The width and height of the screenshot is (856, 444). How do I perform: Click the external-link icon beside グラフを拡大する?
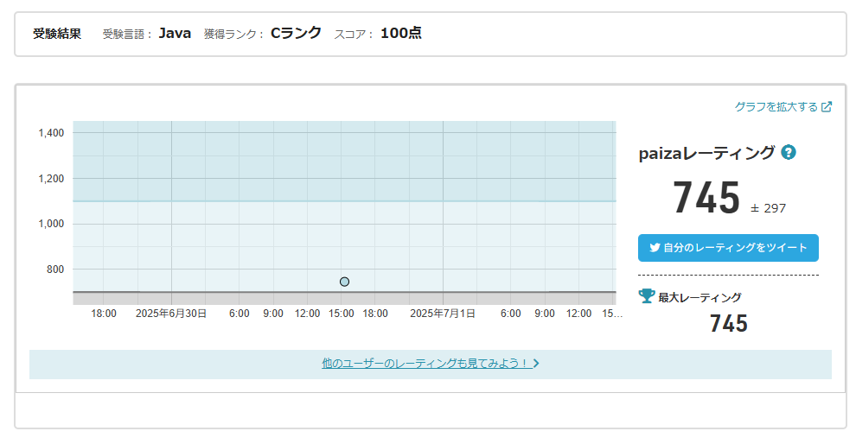827,107
